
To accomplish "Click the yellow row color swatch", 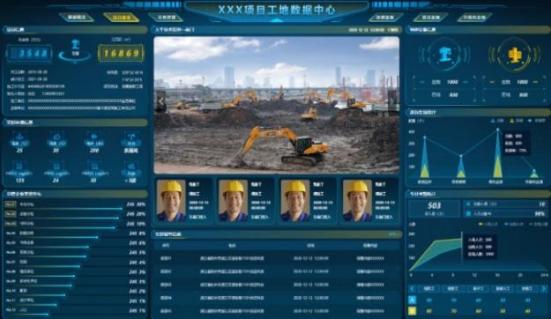I will pyautogui.click(x=413, y=311).
